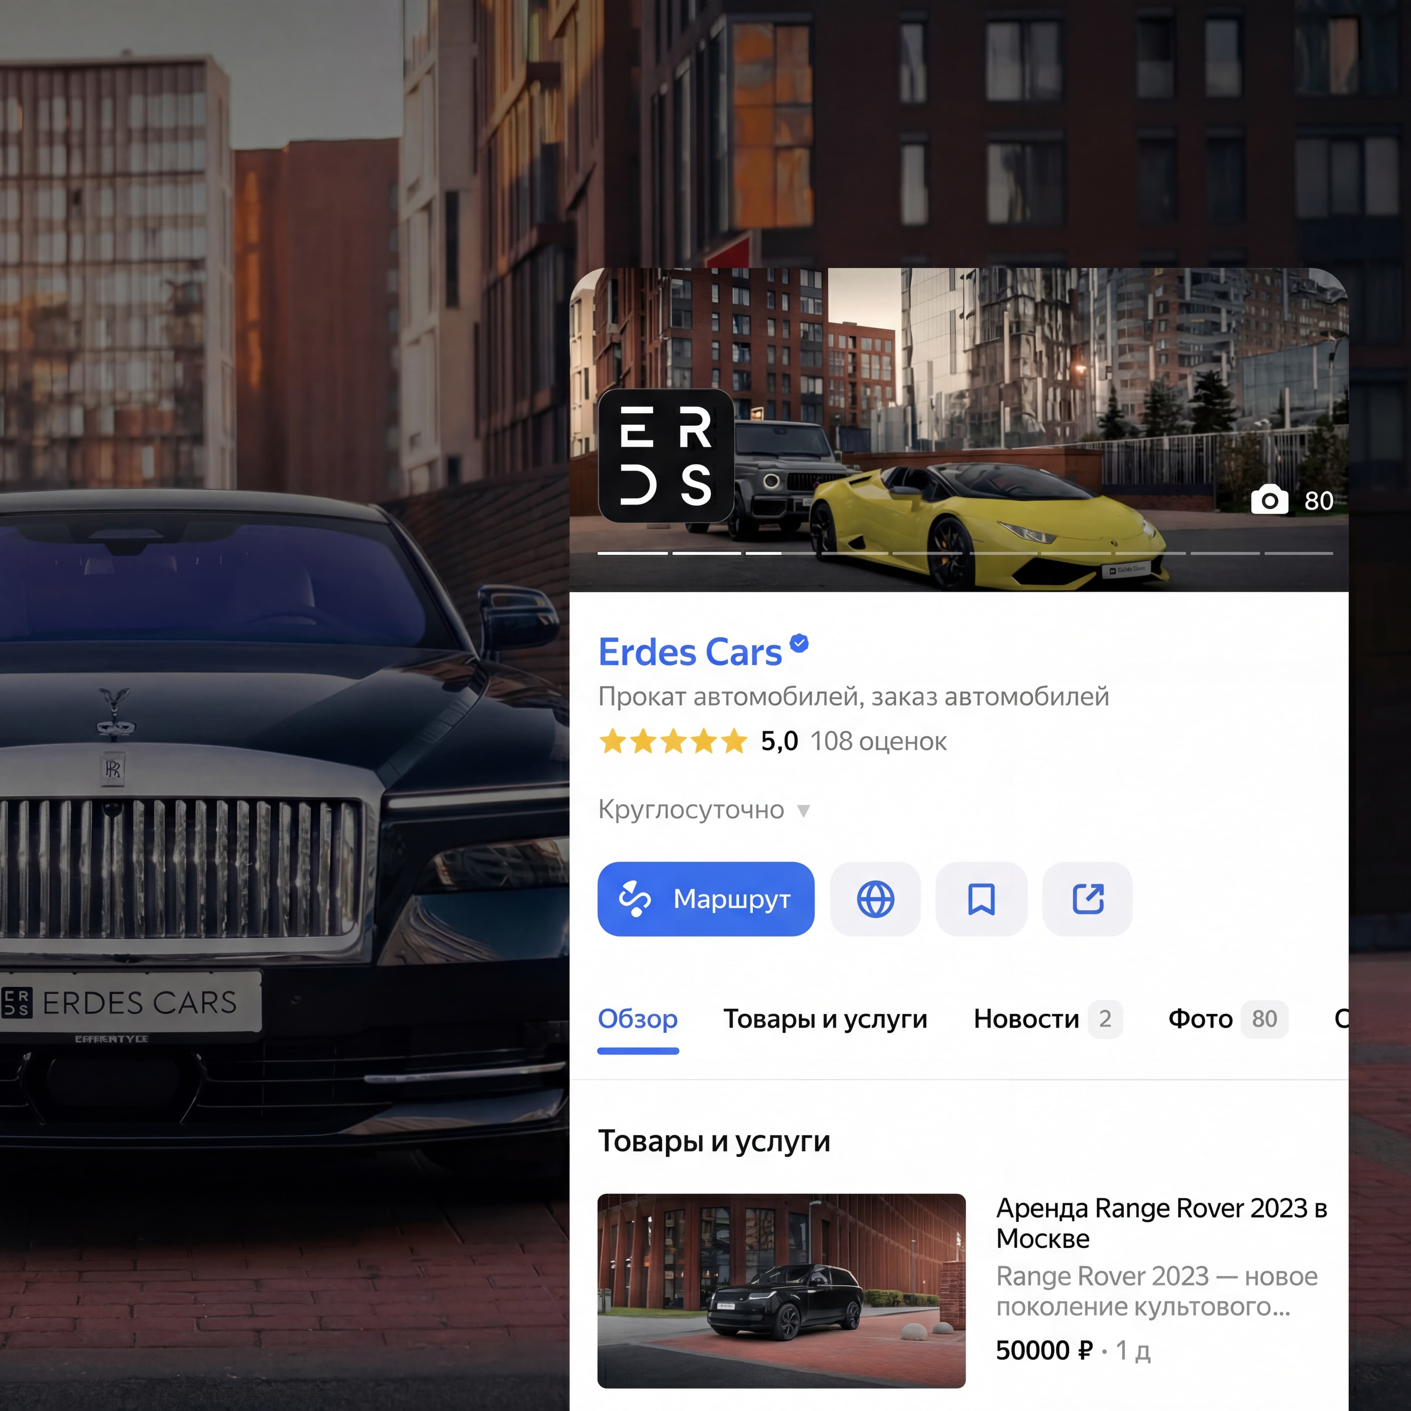Click the Круглосуточно working hours text

(691, 809)
